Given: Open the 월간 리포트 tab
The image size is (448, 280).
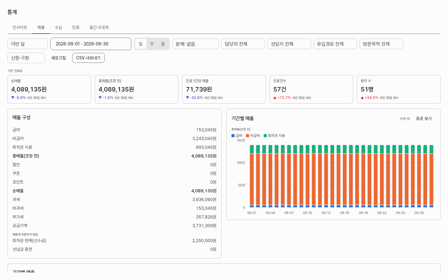Looking at the screenshot, I should coord(99,27).
